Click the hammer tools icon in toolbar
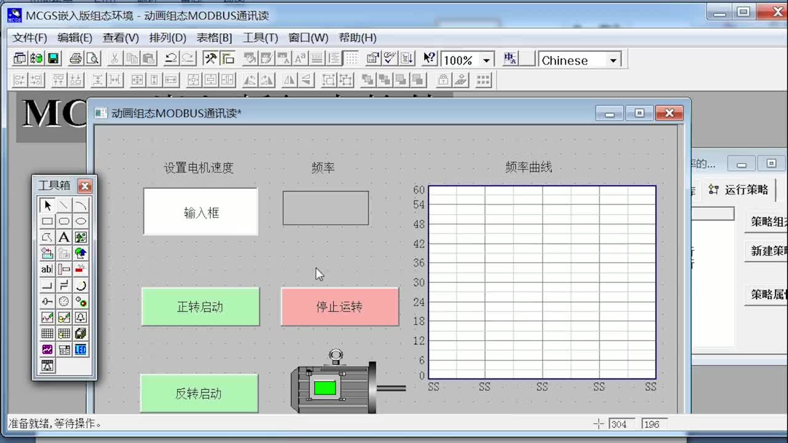The width and height of the screenshot is (788, 443). (211, 59)
